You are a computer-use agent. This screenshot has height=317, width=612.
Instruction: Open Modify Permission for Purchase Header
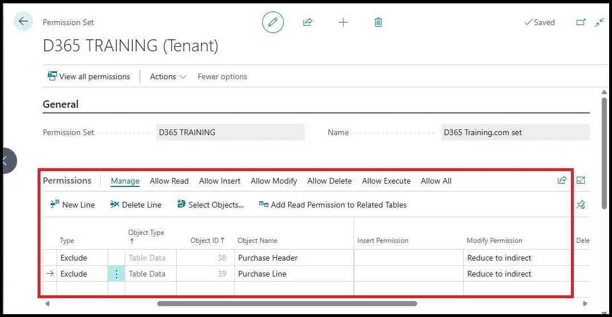coord(518,258)
